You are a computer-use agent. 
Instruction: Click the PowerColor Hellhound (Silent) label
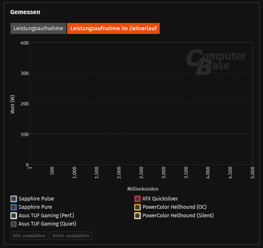(x=178, y=215)
